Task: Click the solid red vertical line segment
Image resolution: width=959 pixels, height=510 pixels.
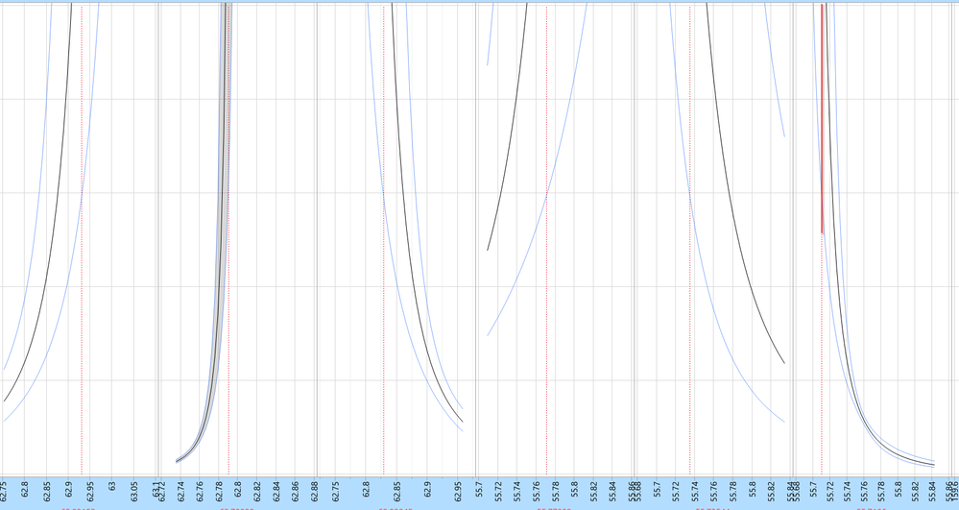Action: [x=822, y=119]
